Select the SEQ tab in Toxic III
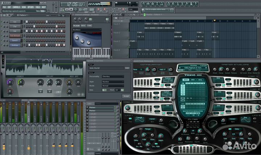Screen dimensions: 261x155 tap(200, 80)
